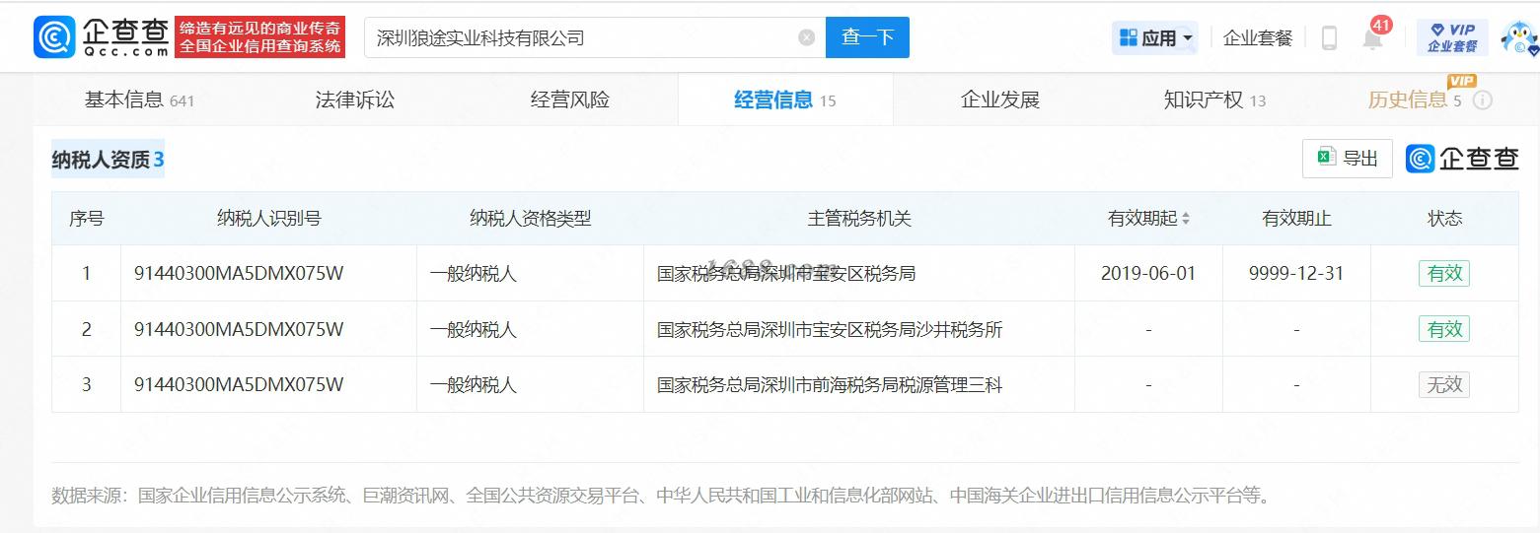Select the 经营信息 tab

(785, 100)
